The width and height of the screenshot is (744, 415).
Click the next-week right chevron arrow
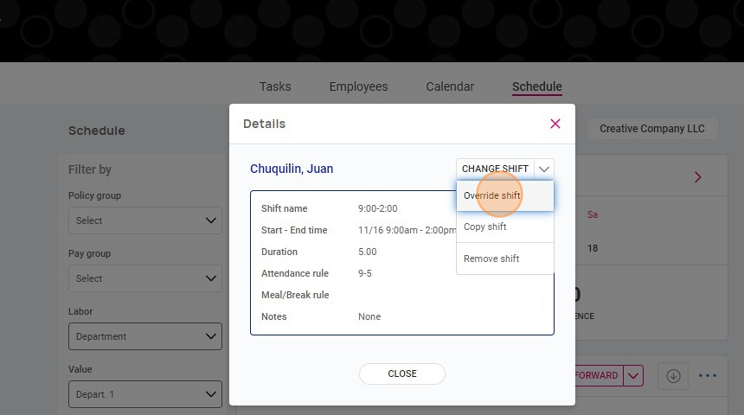(697, 177)
